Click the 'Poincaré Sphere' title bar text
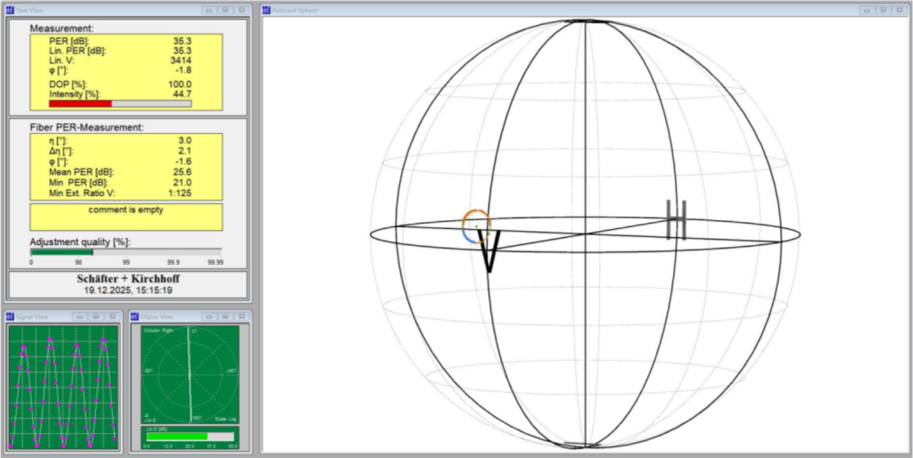Image resolution: width=913 pixels, height=458 pixels. 294,10
